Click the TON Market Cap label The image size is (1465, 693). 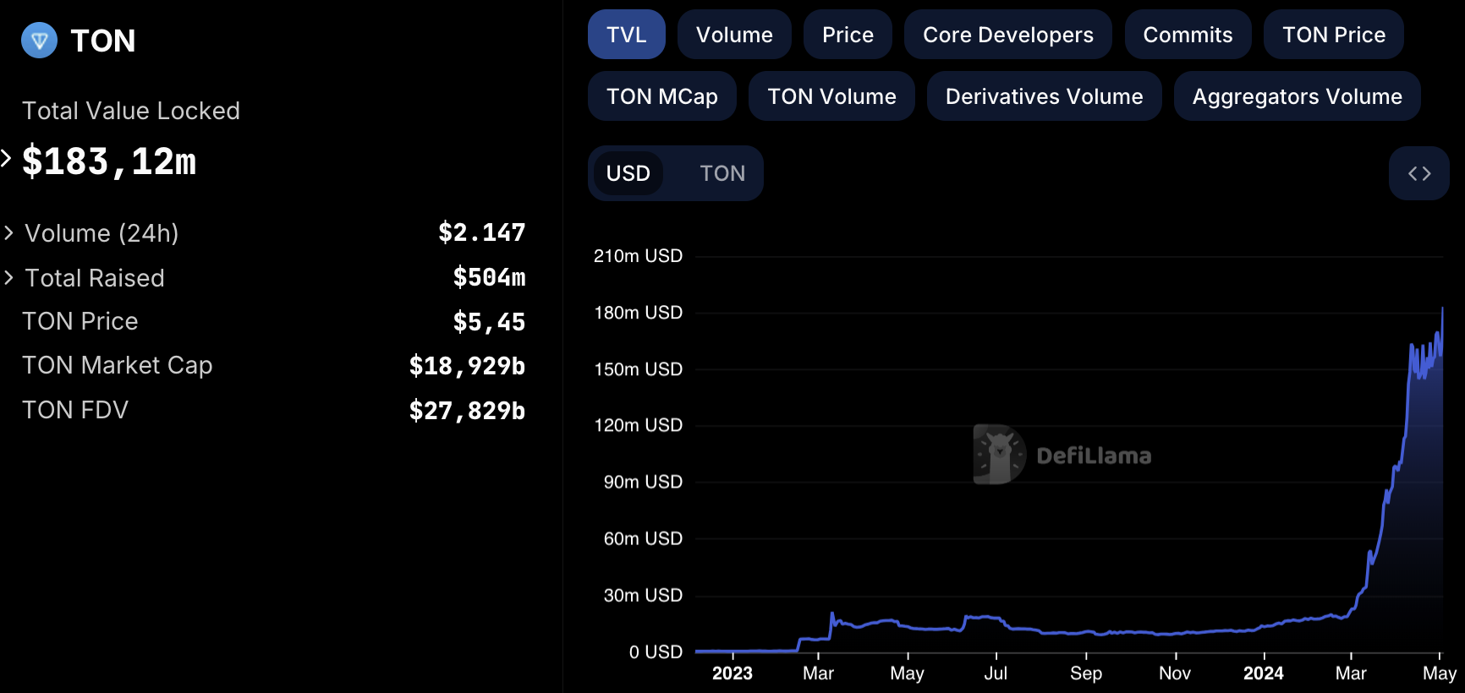tap(117, 365)
